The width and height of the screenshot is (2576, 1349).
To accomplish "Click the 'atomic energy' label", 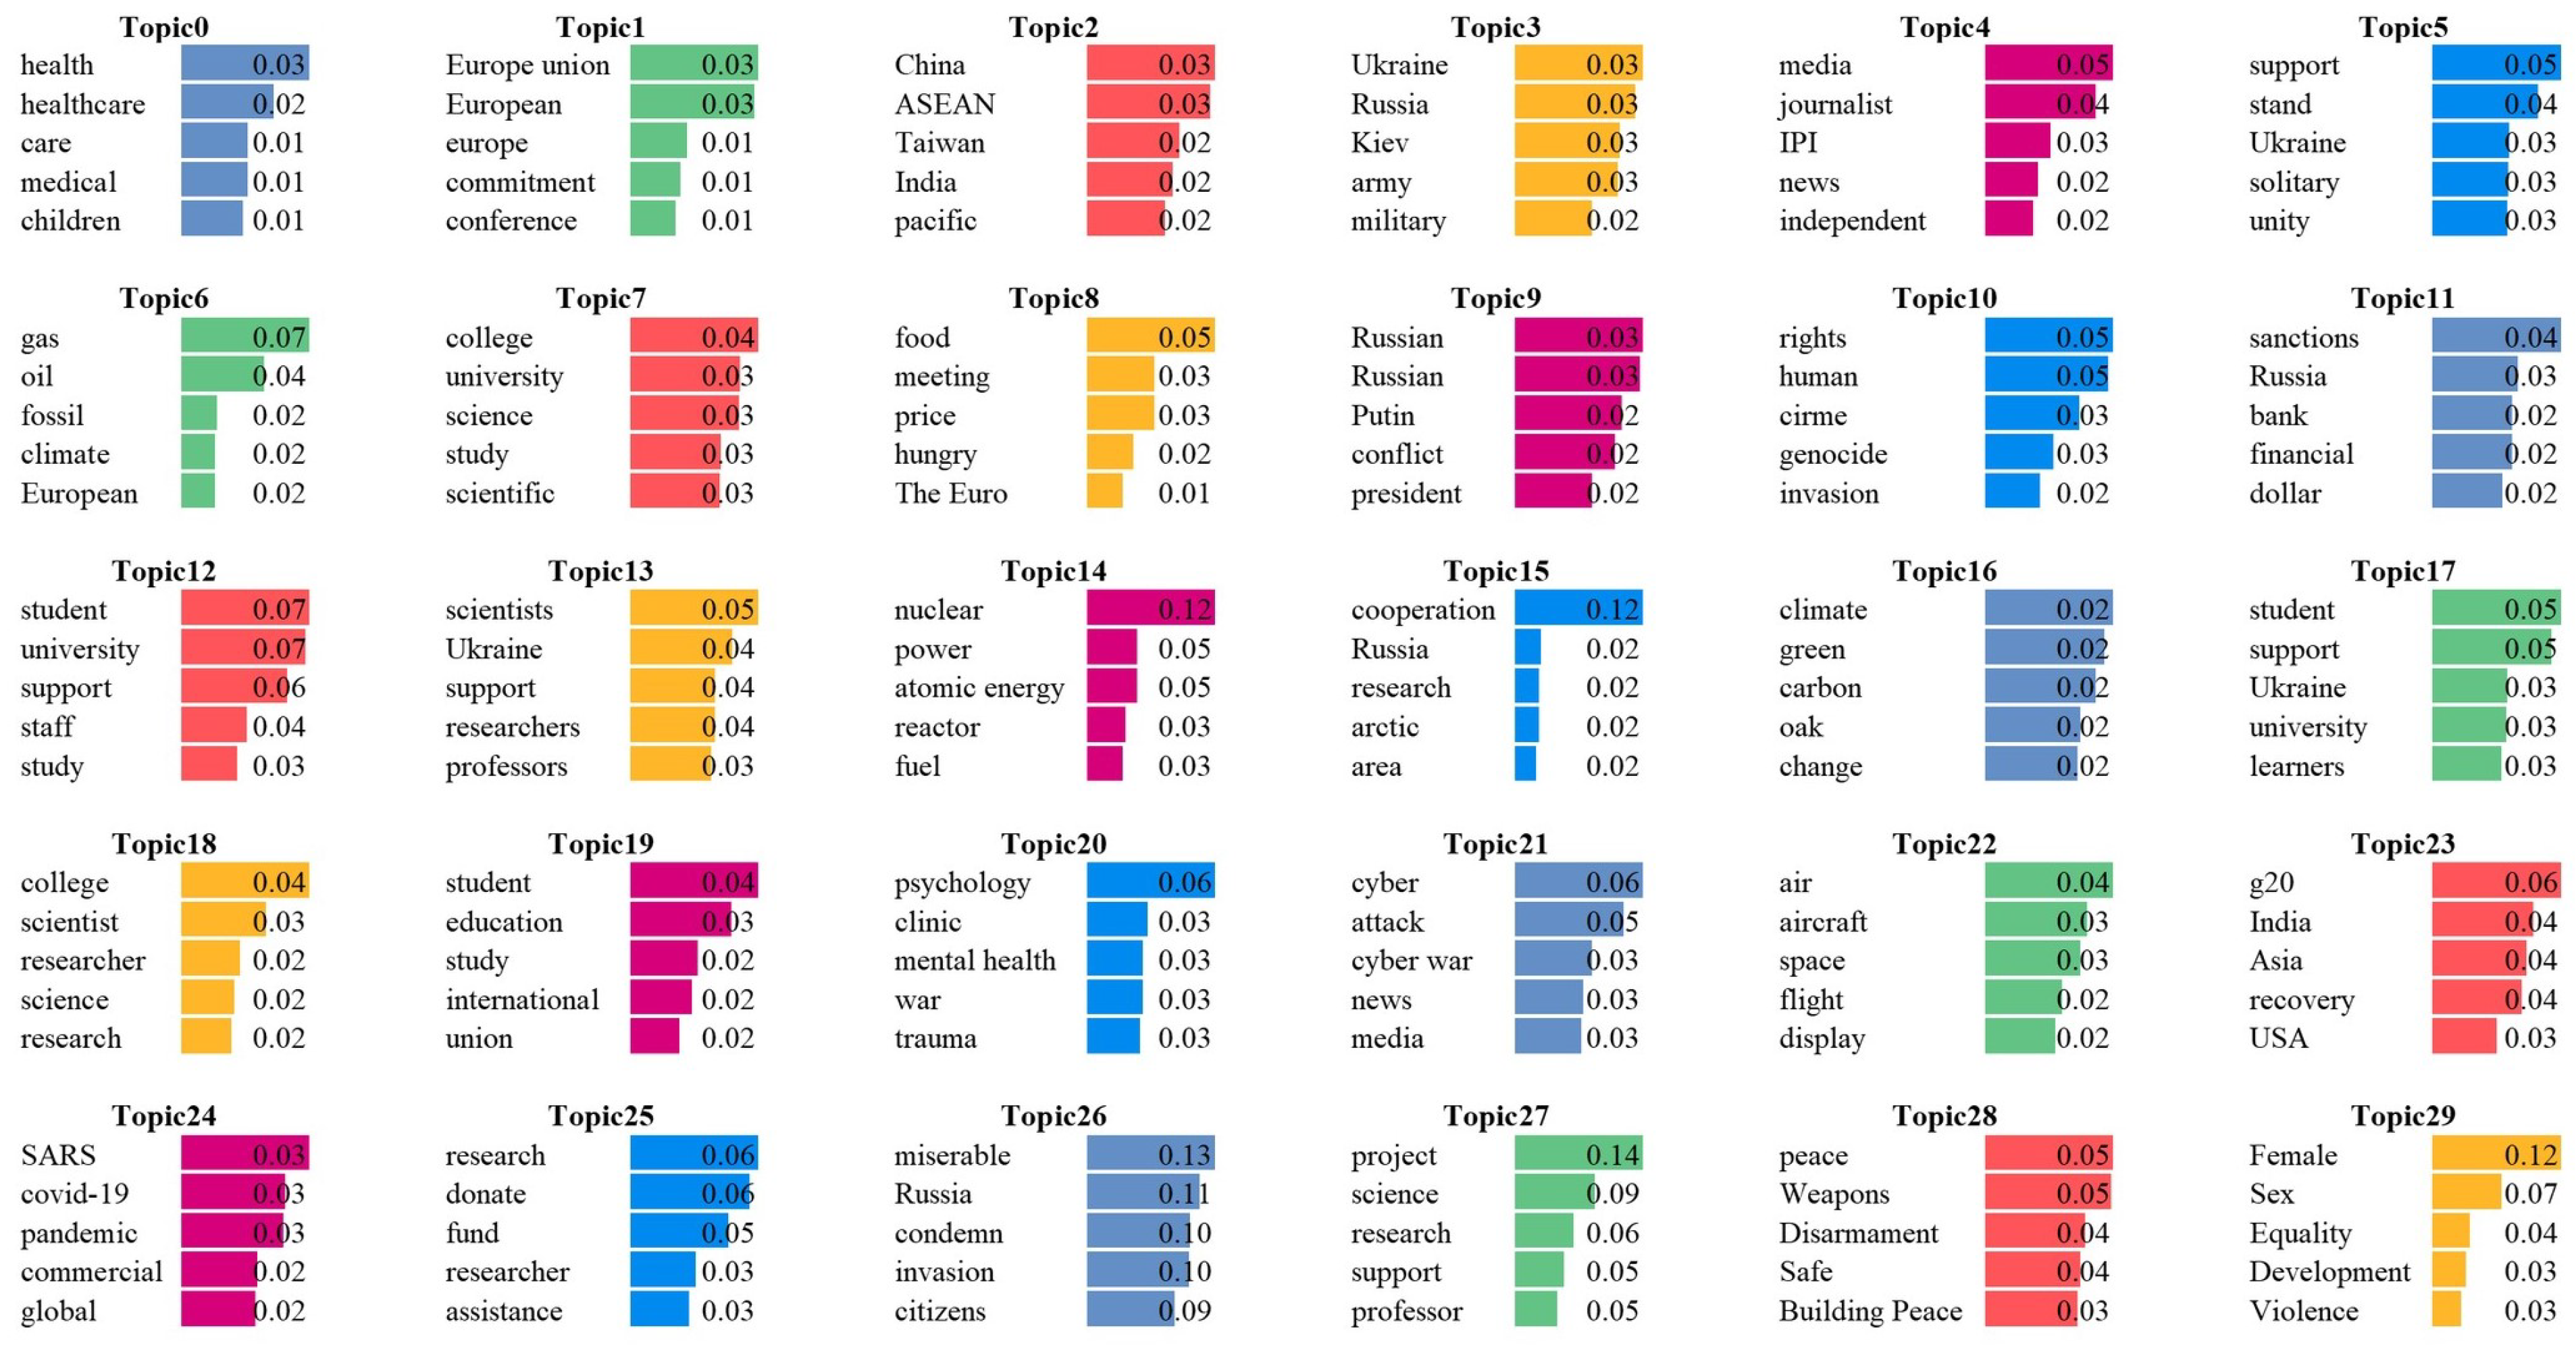I will click(x=978, y=688).
